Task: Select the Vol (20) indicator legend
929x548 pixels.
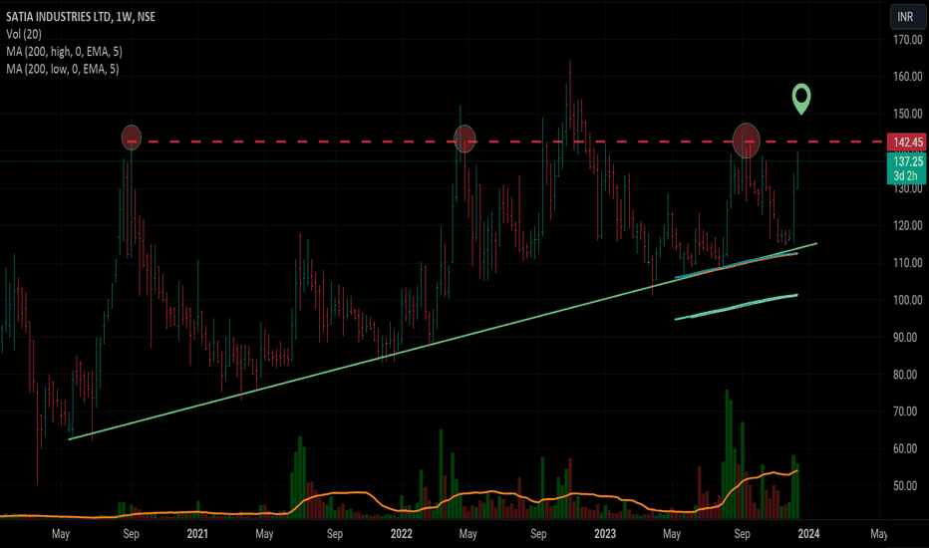Action: tap(24, 34)
